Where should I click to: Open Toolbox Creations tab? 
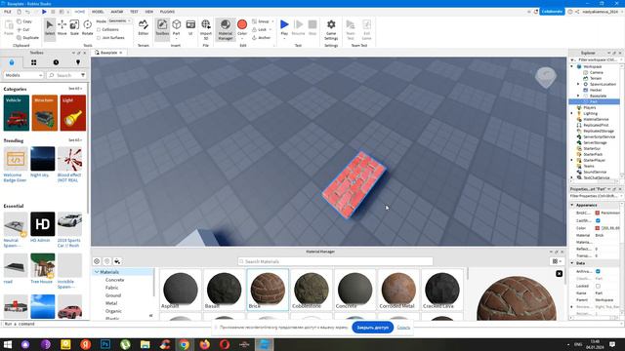(78, 62)
